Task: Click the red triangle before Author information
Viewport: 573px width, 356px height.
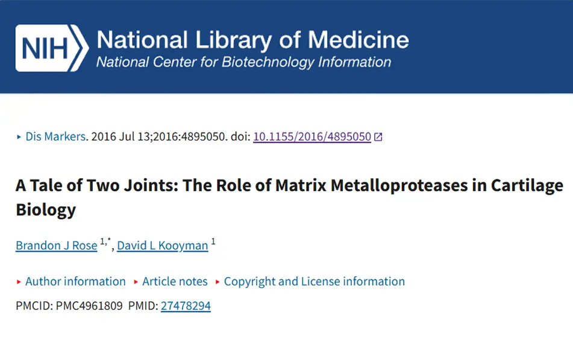Action: 19,282
